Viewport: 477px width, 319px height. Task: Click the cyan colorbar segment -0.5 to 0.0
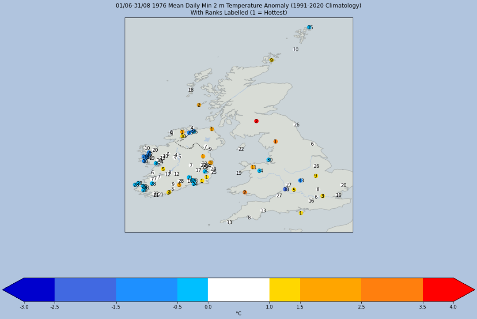click(x=193, y=289)
